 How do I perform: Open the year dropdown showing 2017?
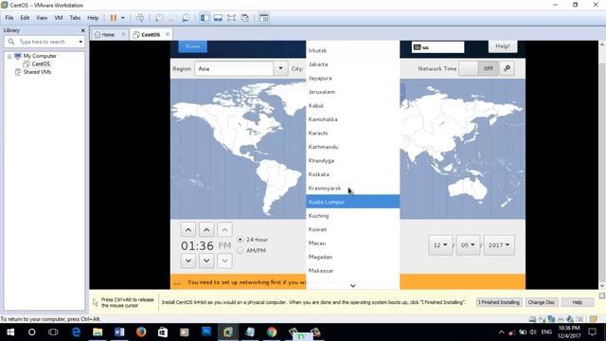click(x=499, y=245)
